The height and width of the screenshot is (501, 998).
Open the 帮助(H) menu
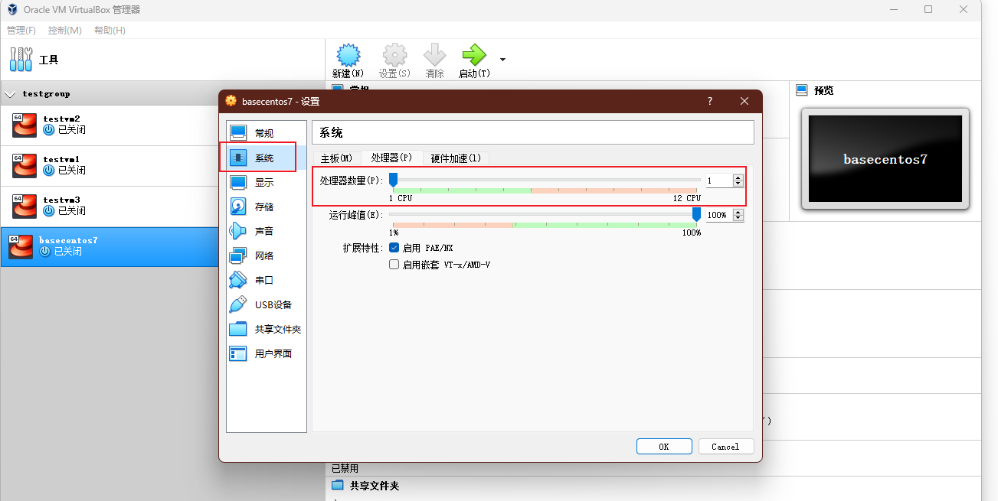pos(110,31)
